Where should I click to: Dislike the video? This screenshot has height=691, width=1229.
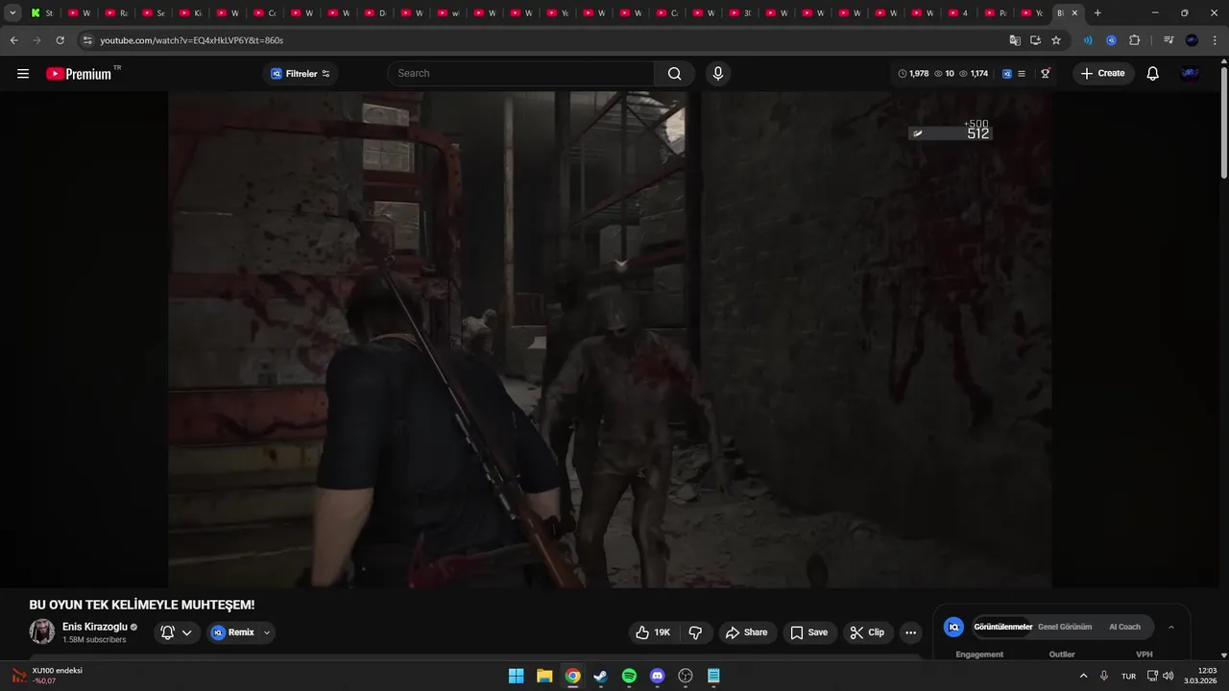coord(695,632)
